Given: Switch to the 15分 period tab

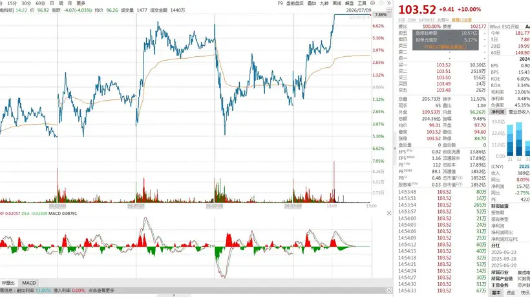Looking at the screenshot, I should (x=12, y=3).
